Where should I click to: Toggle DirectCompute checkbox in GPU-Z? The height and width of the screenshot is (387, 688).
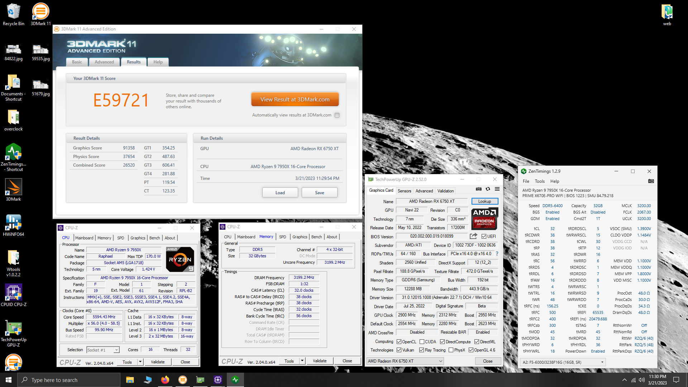(x=442, y=342)
